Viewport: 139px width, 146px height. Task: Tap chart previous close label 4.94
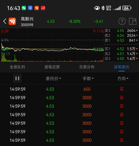point(5,40)
